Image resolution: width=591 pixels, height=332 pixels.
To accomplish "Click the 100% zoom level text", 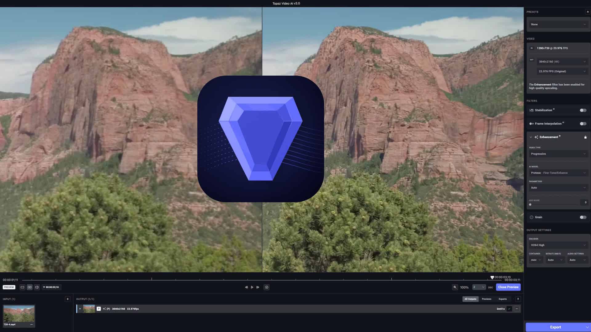I will (x=464, y=287).
